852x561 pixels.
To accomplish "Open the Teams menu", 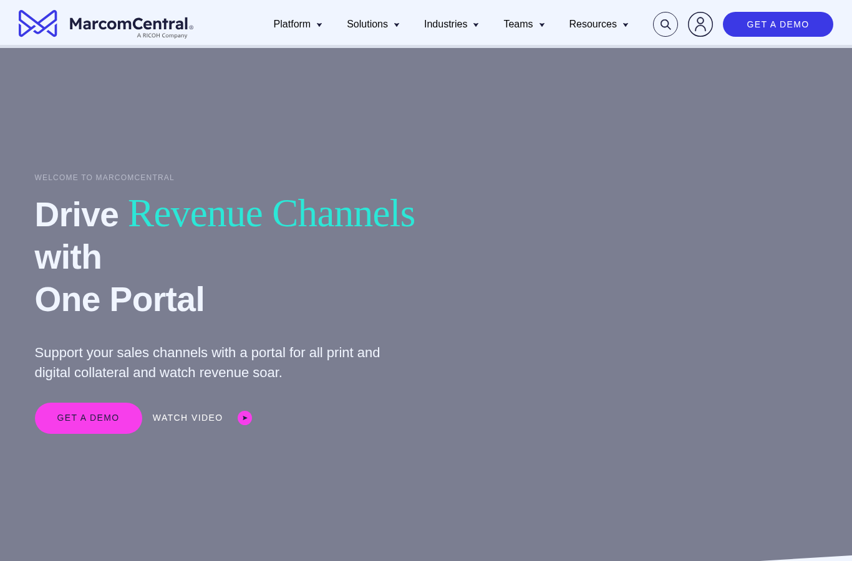I will [518, 24].
